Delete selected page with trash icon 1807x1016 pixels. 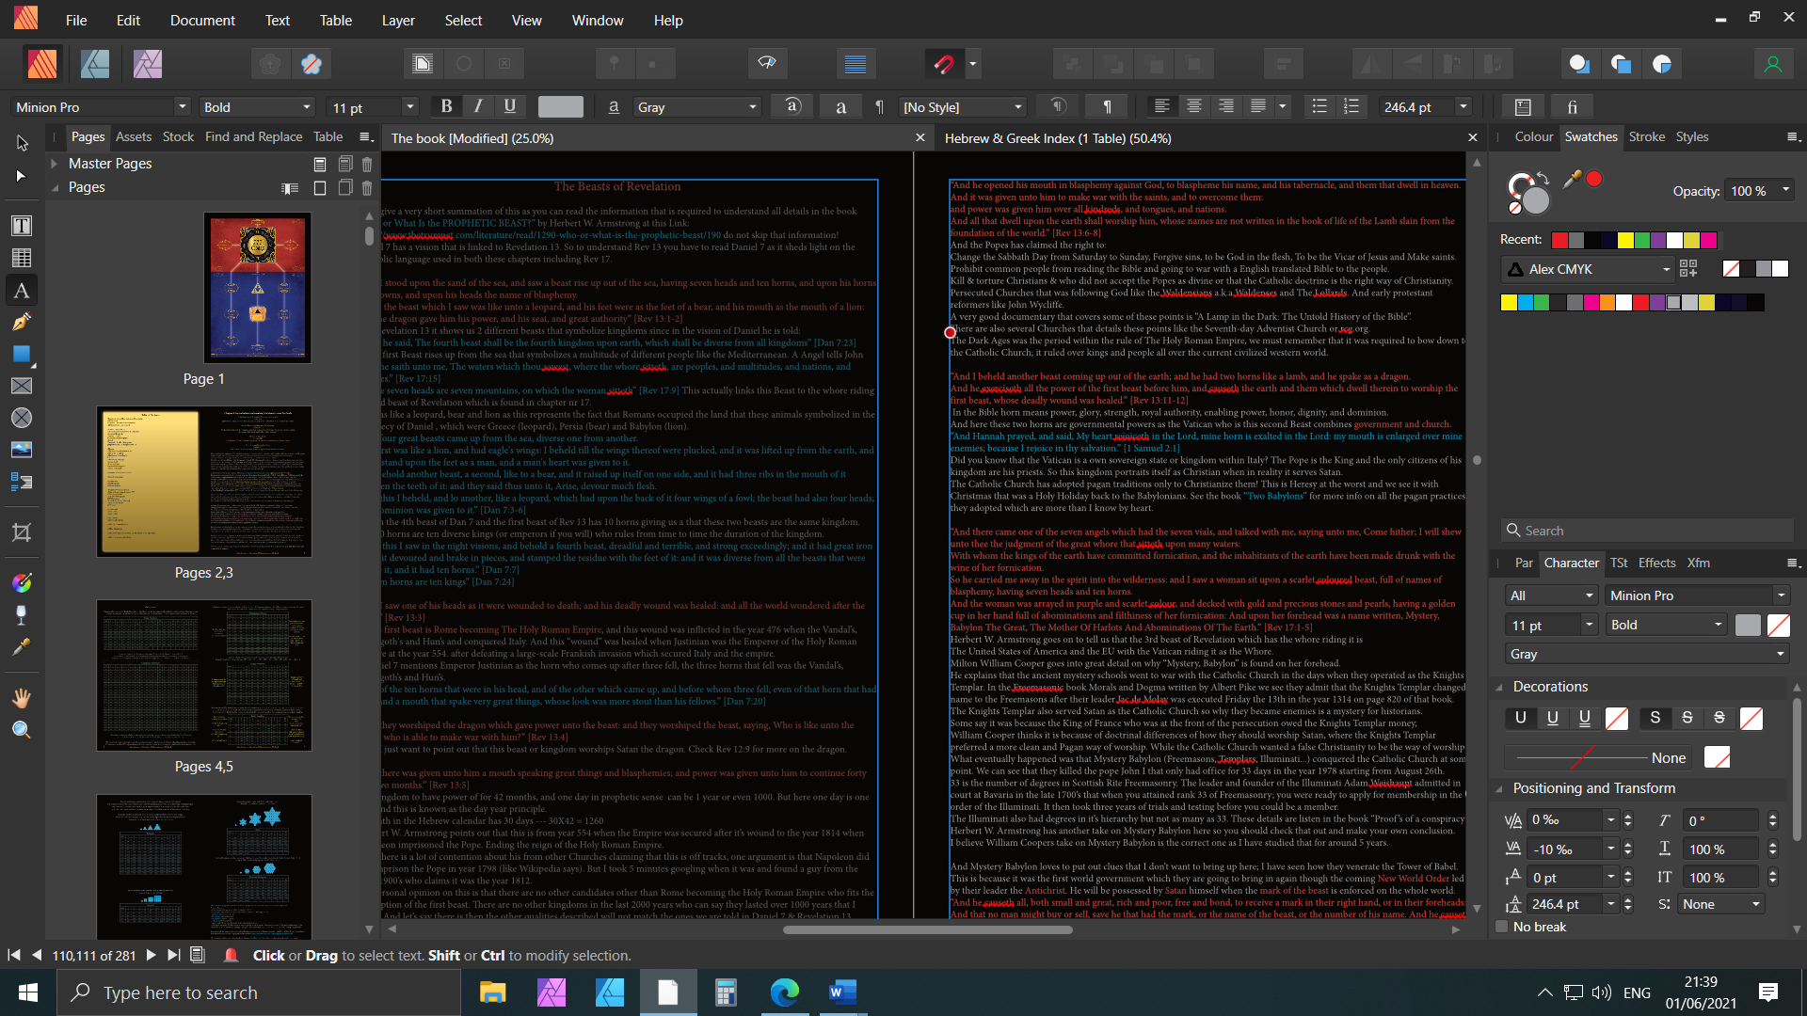(367, 188)
